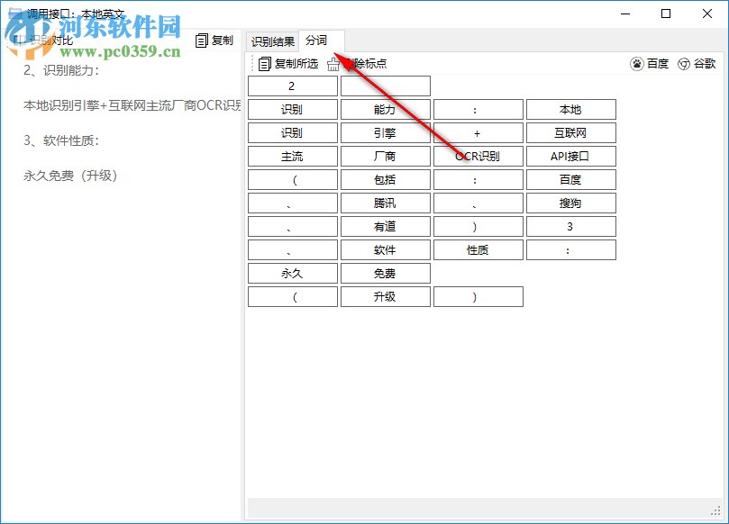Click the 升级 segment button
The width and height of the screenshot is (729, 524).
click(x=385, y=296)
